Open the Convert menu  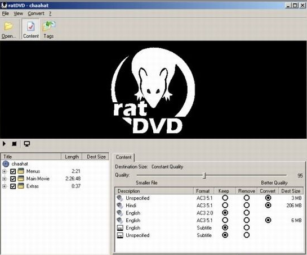pyautogui.click(x=36, y=13)
